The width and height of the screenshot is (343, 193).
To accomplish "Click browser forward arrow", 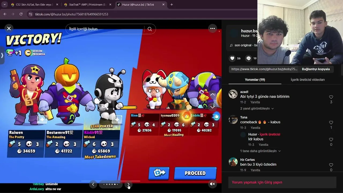I will pos(13,14).
